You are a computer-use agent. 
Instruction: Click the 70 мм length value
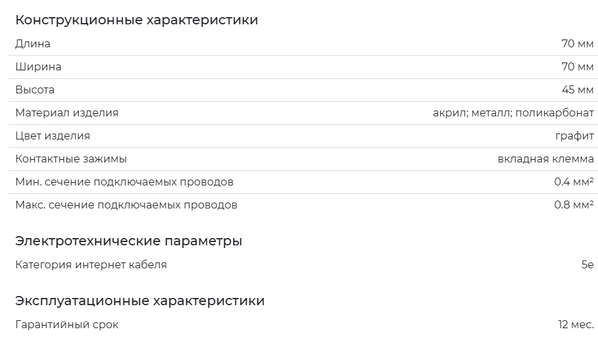578,44
